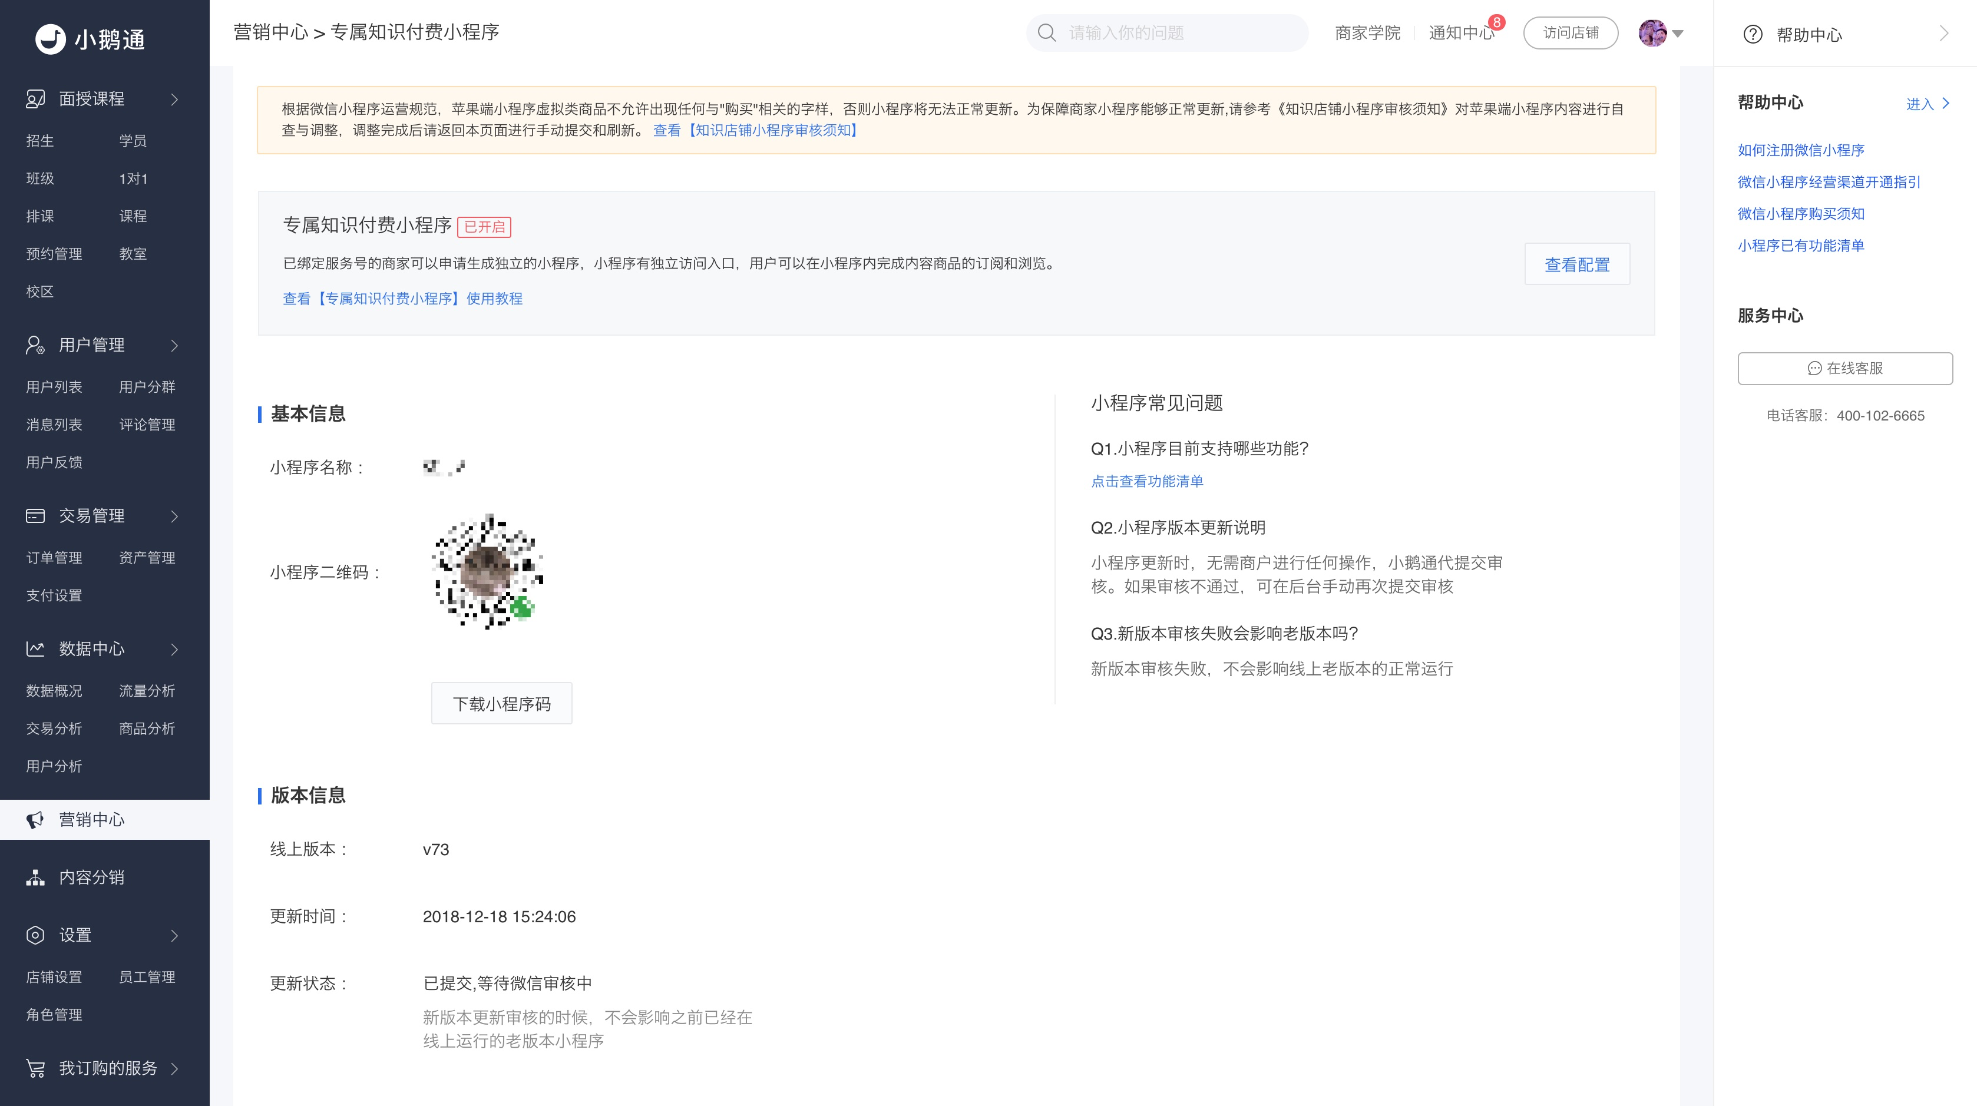Click the search magnifier icon
This screenshot has width=1977, height=1106.
point(1047,32)
